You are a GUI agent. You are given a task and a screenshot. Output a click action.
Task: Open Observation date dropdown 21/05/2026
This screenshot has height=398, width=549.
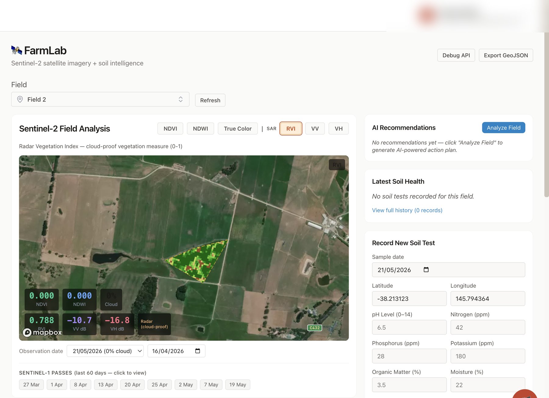point(105,351)
